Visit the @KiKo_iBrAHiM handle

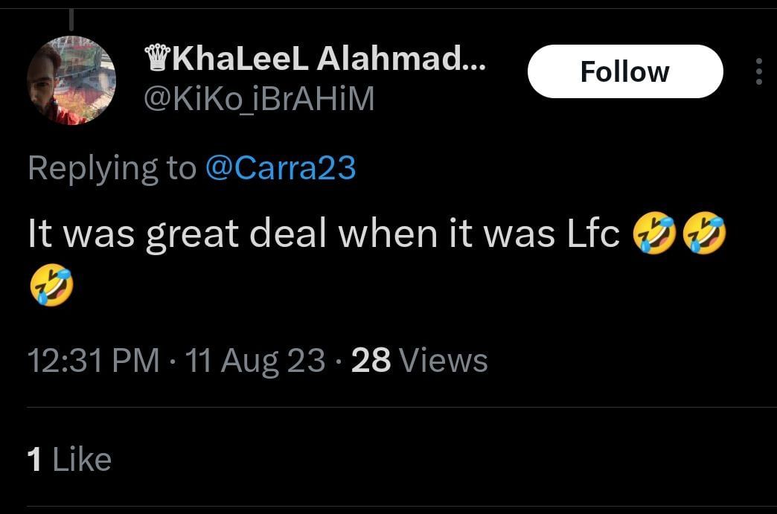(258, 99)
